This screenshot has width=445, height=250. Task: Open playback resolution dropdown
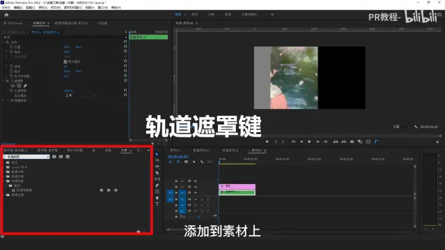pyautogui.click(x=402, y=127)
